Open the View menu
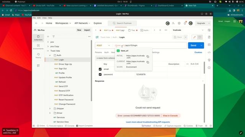The width and height of the screenshot is (245, 137). pos(44,18)
